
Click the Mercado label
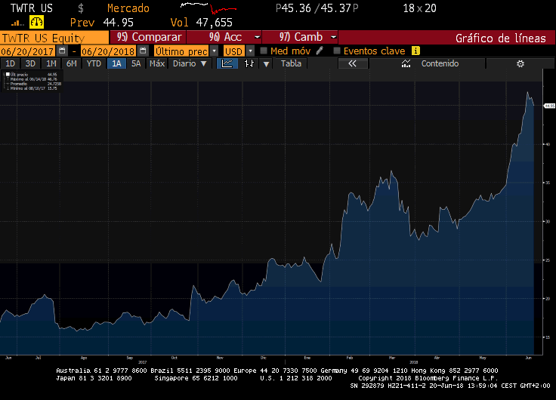[x=128, y=8]
